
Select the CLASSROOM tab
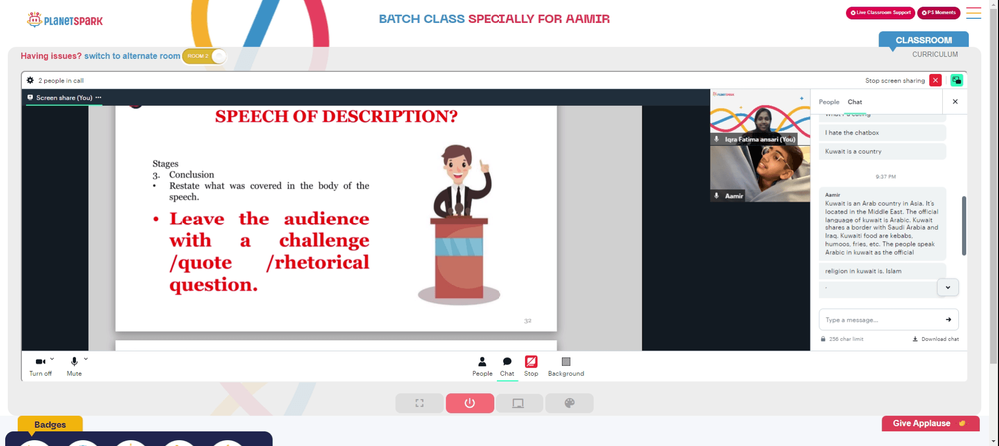pyautogui.click(x=923, y=40)
